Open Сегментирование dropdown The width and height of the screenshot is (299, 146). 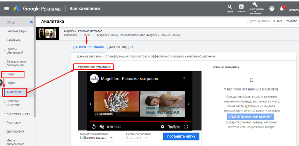pyautogui.click(x=137, y=138)
